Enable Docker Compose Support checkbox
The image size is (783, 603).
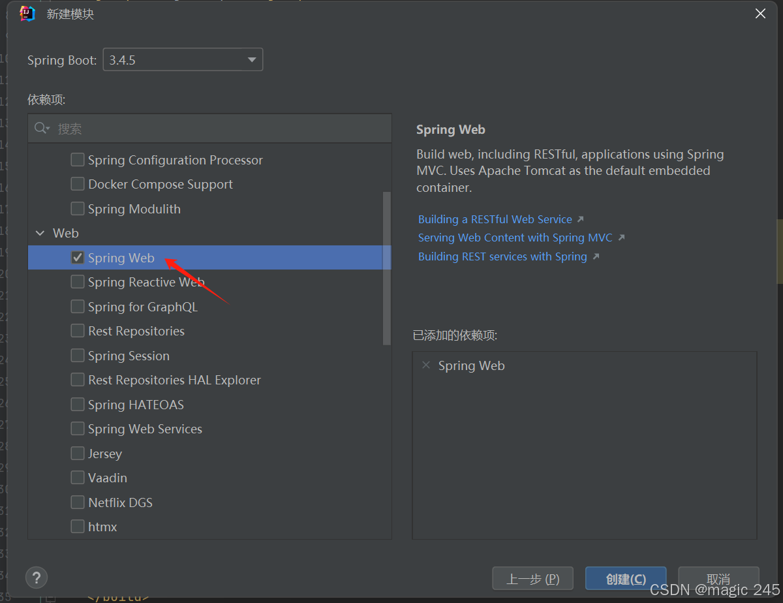pos(78,184)
